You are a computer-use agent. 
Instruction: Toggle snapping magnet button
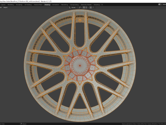point(84,8)
